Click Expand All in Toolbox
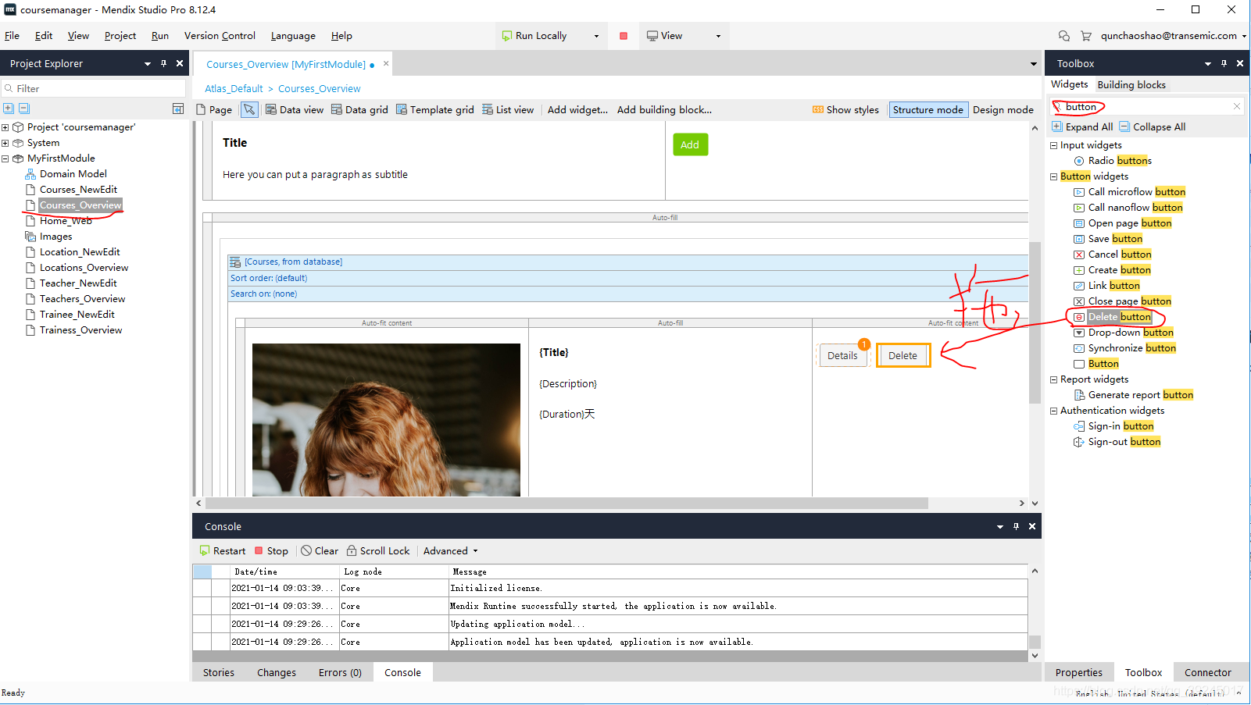Image resolution: width=1251 pixels, height=705 pixels. tap(1082, 126)
